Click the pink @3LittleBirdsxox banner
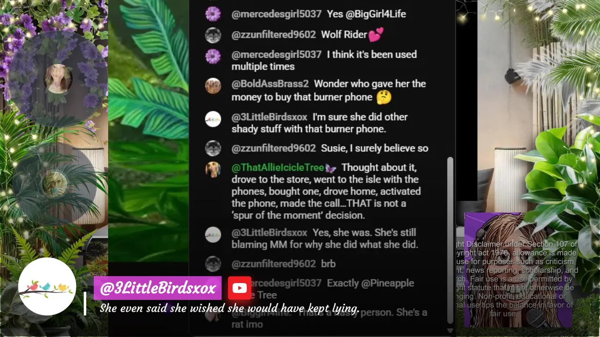Screen dimensions: 600x337 (x=157, y=288)
